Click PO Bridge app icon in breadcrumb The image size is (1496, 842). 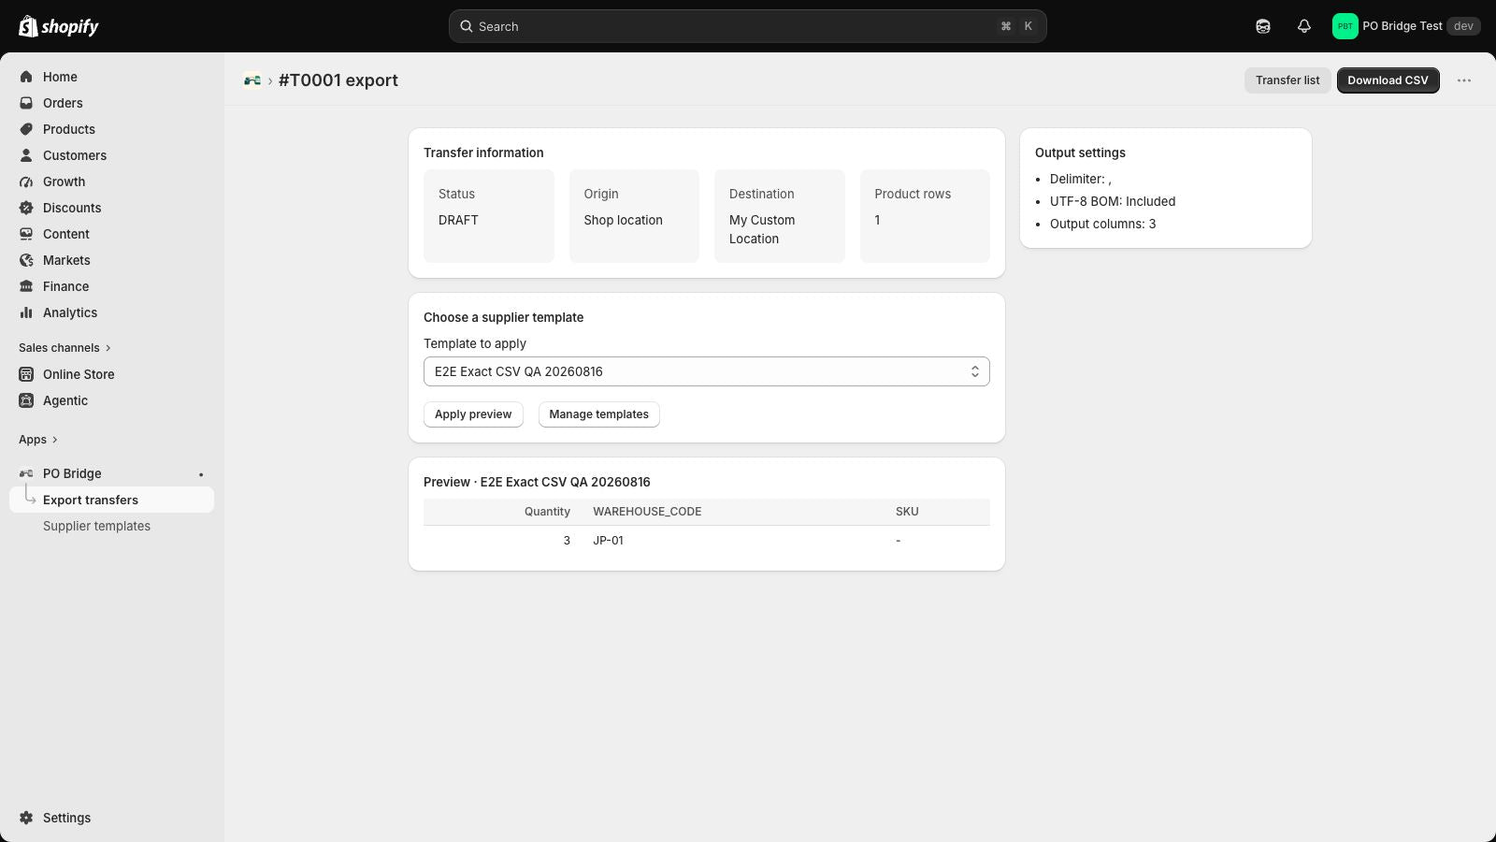point(252,80)
